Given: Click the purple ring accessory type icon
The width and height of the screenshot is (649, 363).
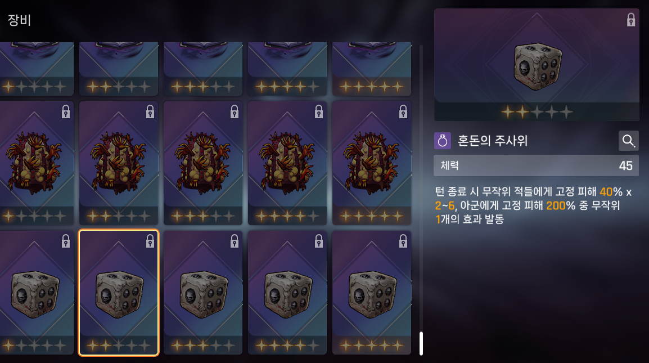Looking at the screenshot, I should tap(443, 141).
